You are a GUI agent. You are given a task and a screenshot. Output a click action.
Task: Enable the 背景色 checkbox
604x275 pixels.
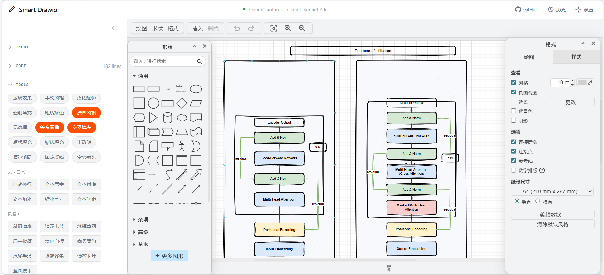514,111
